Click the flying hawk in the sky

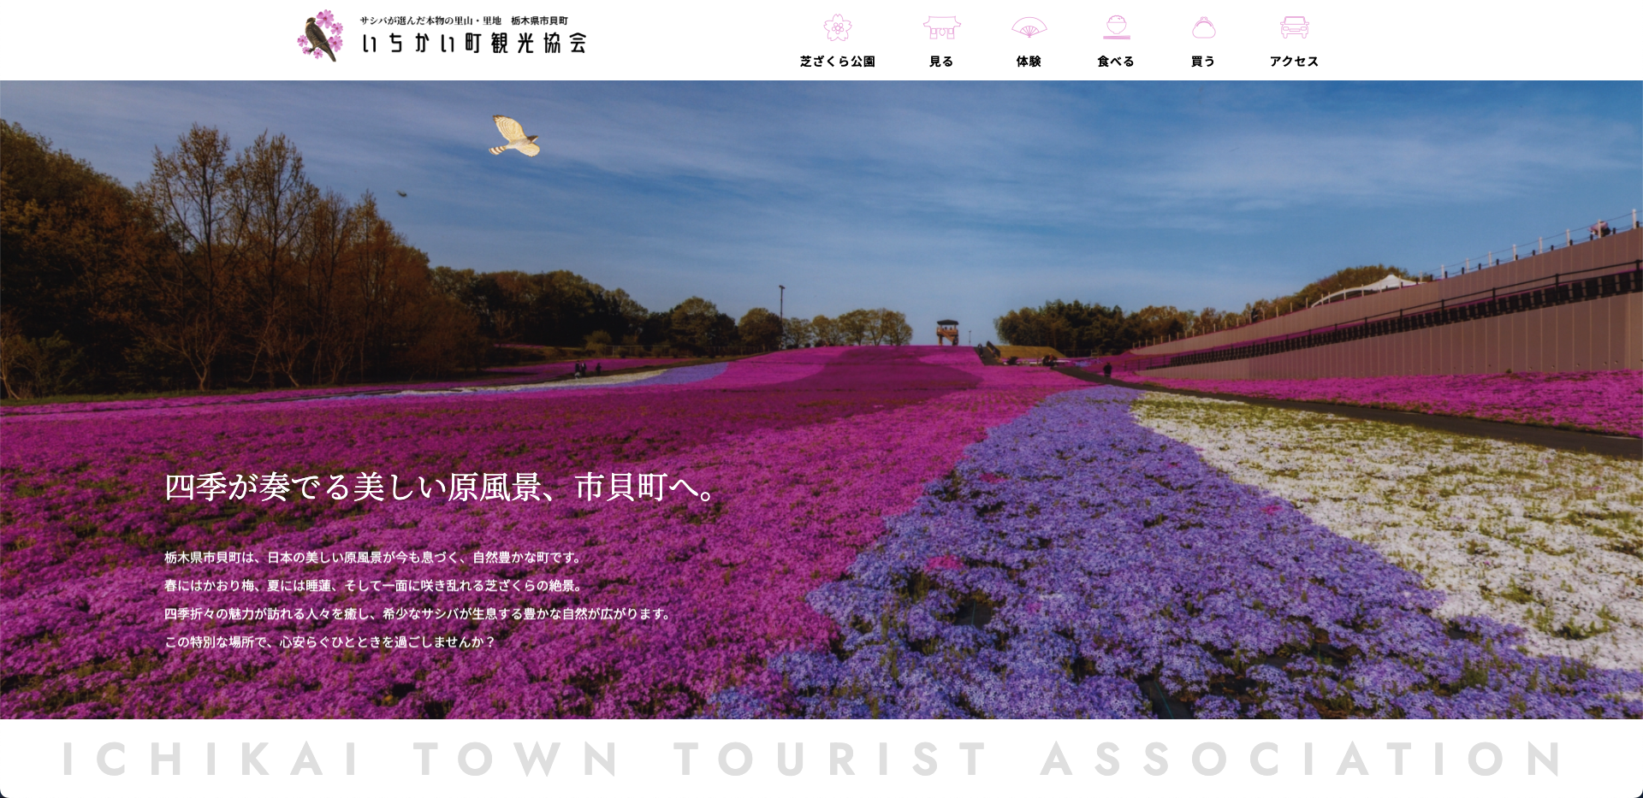[x=515, y=137]
